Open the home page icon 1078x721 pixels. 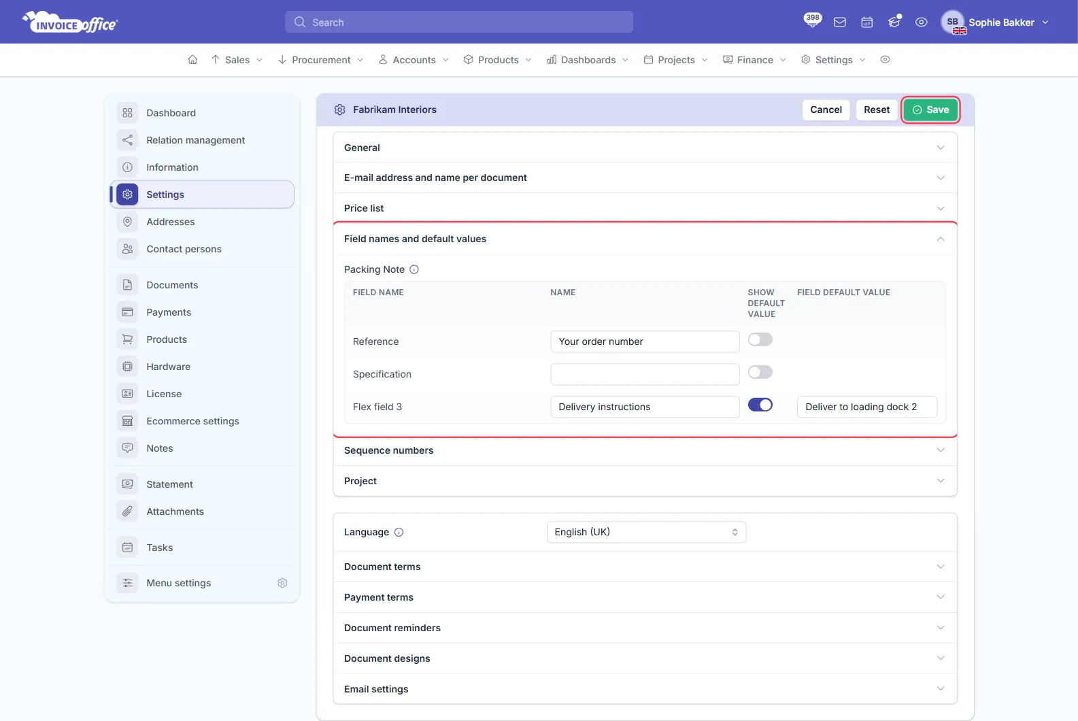point(192,60)
